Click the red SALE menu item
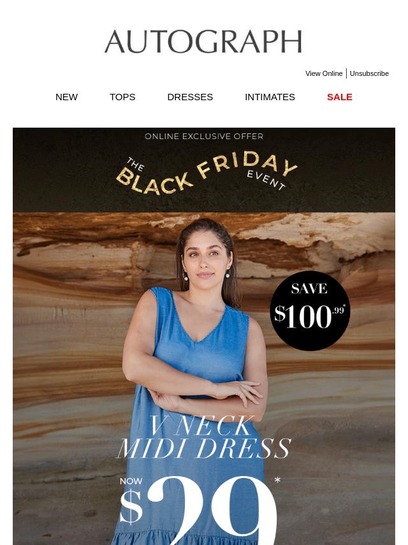 (x=340, y=97)
